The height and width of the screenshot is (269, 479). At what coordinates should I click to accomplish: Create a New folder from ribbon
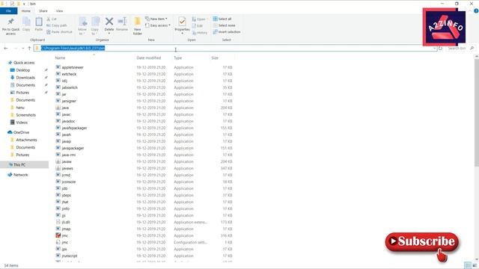pos(138,26)
